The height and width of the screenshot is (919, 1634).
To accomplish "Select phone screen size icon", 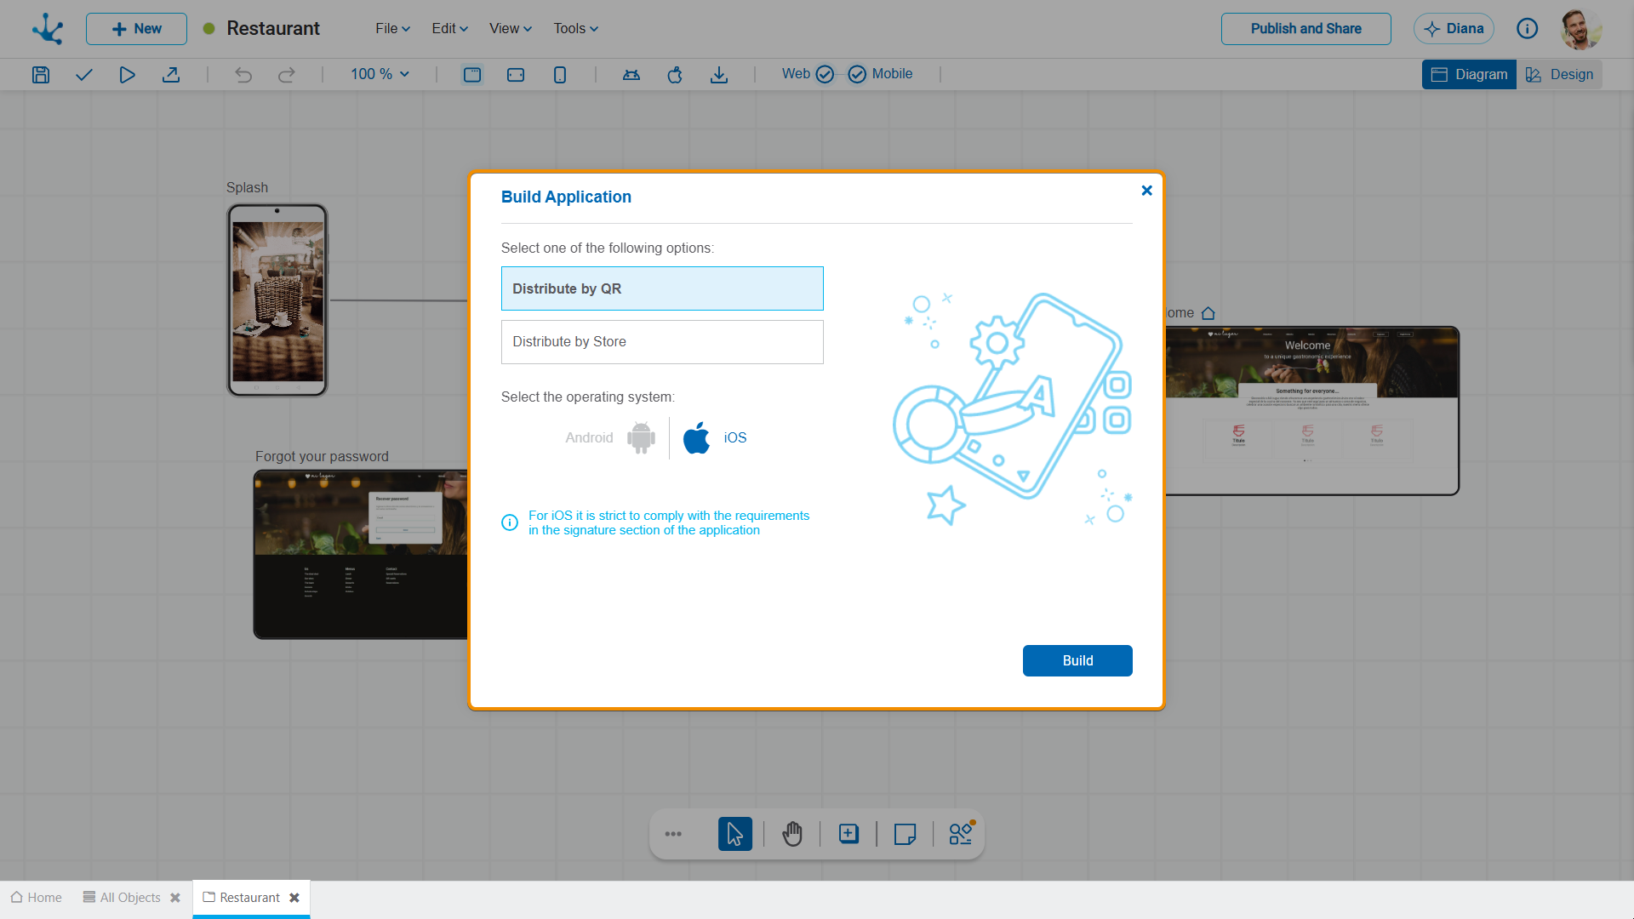I will pos(560,75).
